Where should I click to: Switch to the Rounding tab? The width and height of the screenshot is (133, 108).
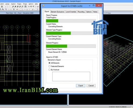(x=81, y=12)
